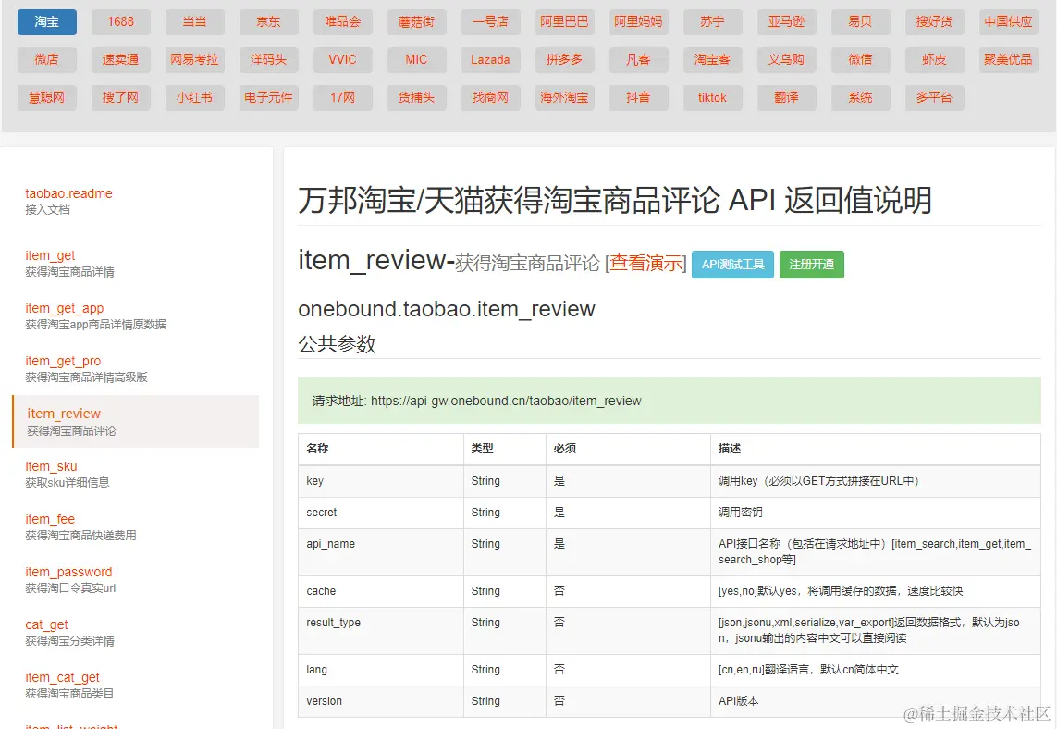Open item_sku sidebar entry
The width and height of the screenshot is (1057, 729).
pos(67,474)
